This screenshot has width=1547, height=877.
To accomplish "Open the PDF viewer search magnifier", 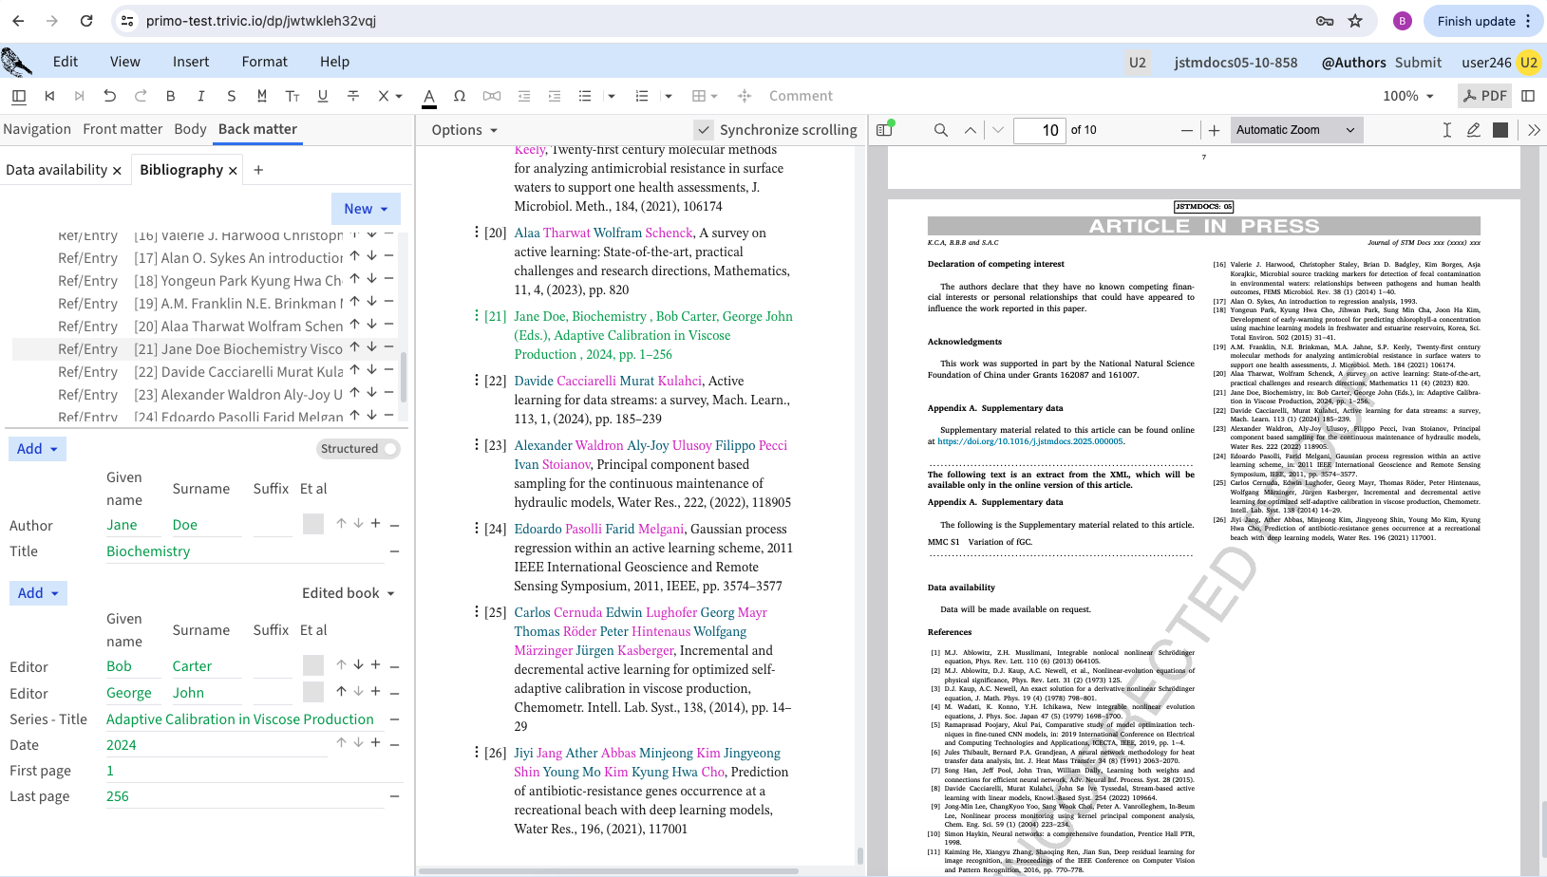I will click(x=940, y=130).
